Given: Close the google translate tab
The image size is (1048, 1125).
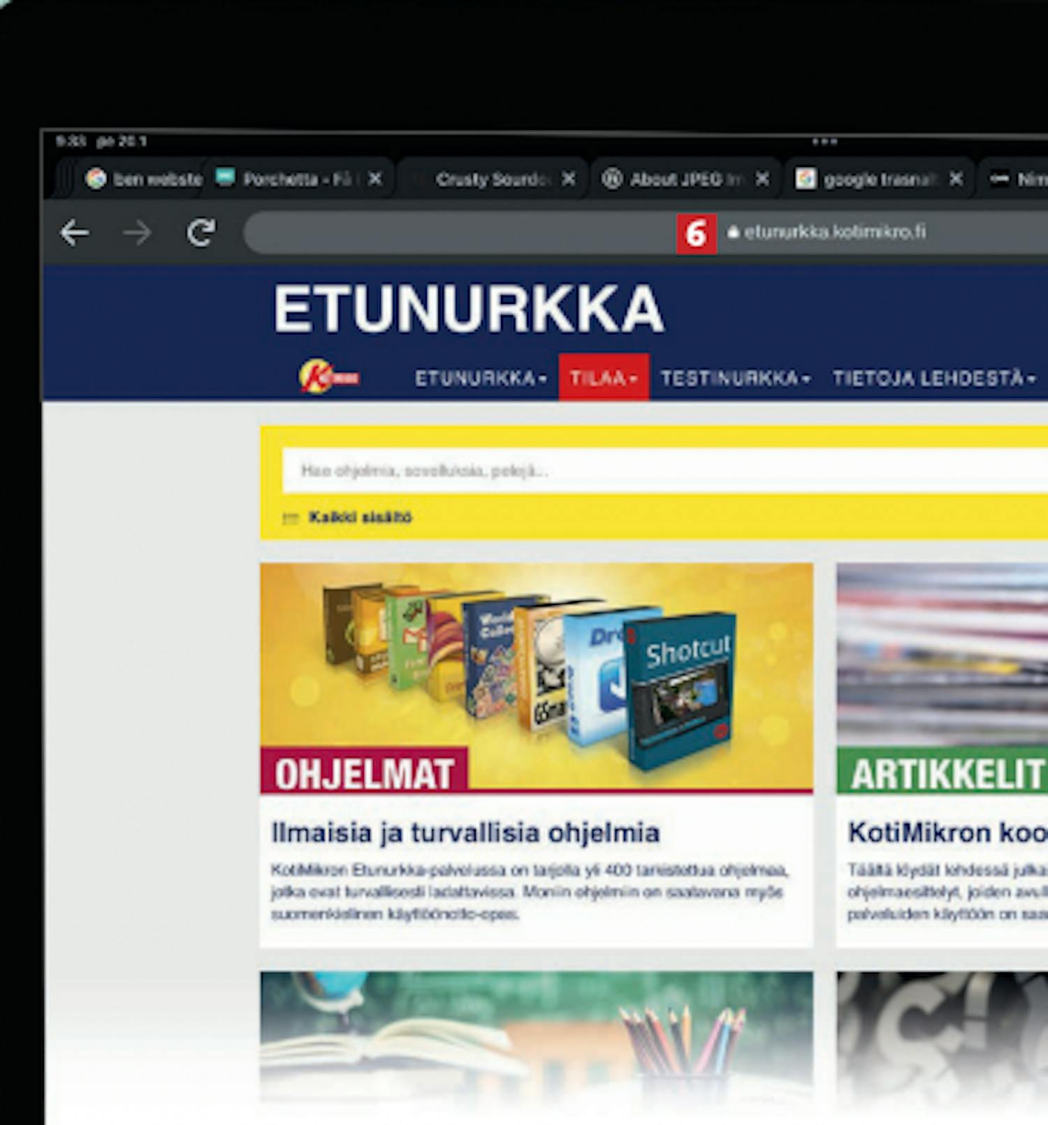Looking at the screenshot, I should (x=956, y=179).
